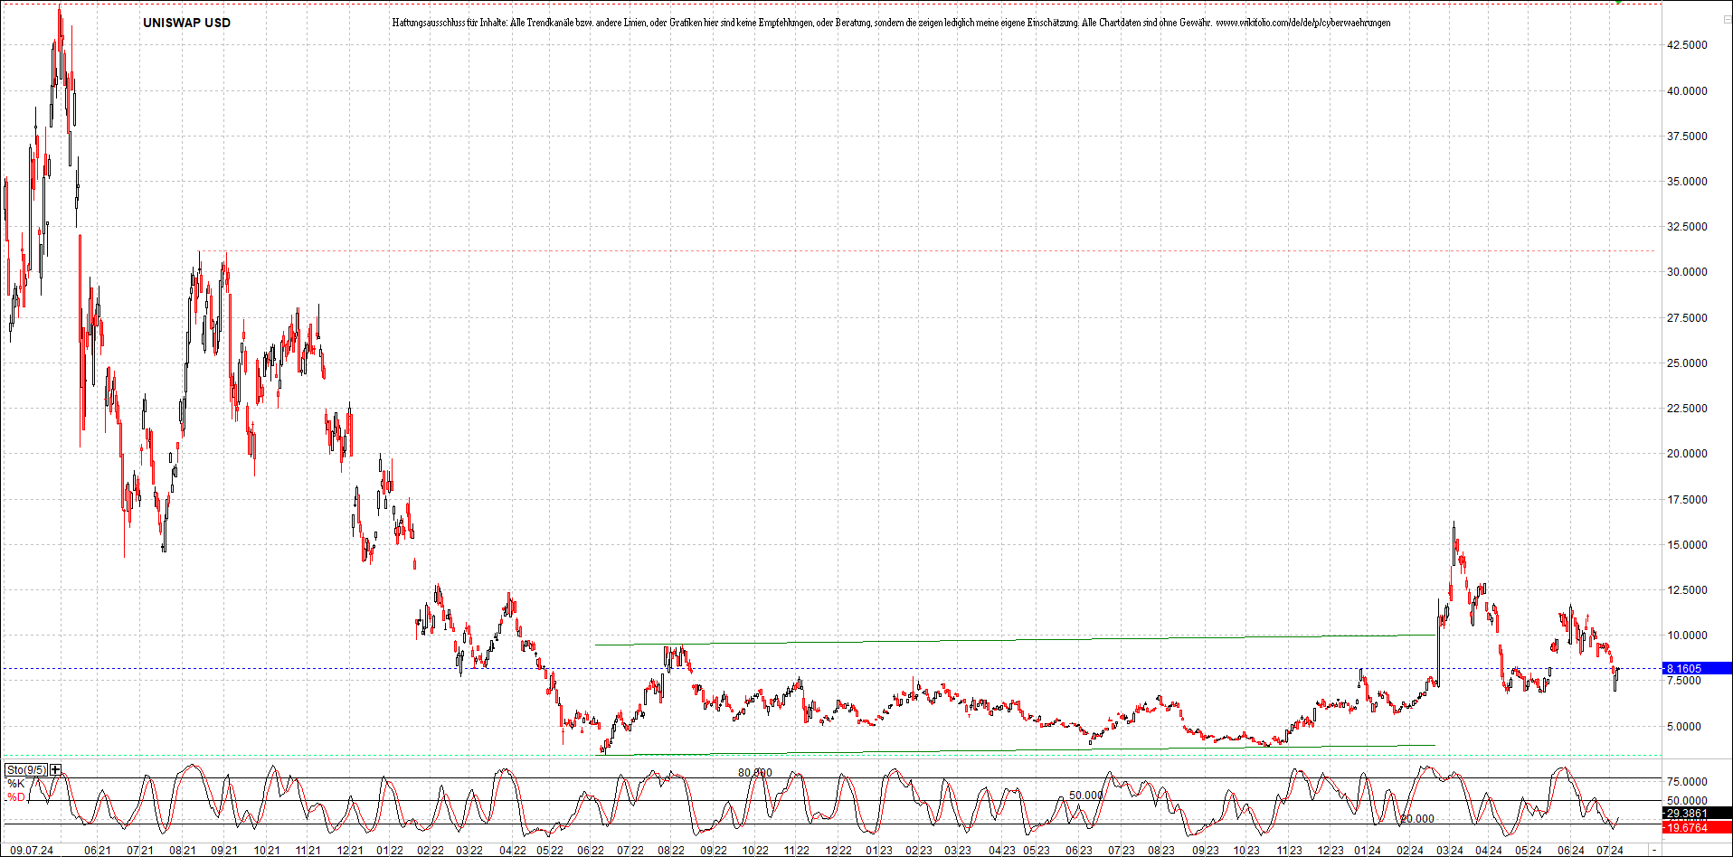Image resolution: width=1733 pixels, height=857 pixels.
Task: Click the 07 24 time axis label
Action: pyautogui.click(x=1609, y=851)
